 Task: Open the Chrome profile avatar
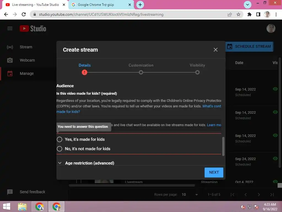267,14
